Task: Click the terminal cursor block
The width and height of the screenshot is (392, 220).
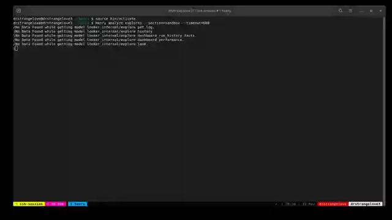Action: tap(16, 48)
